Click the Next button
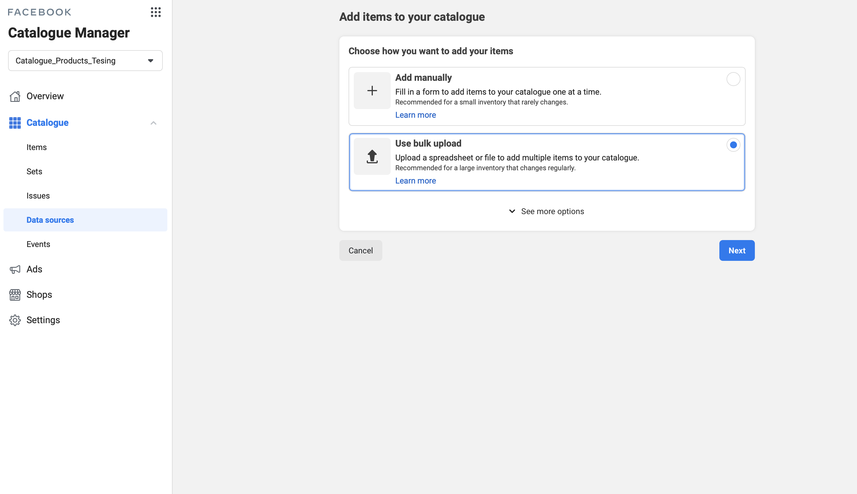 click(x=737, y=250)
